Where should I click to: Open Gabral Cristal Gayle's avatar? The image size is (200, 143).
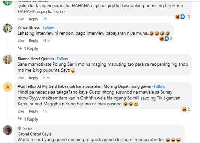click(8, 130)
